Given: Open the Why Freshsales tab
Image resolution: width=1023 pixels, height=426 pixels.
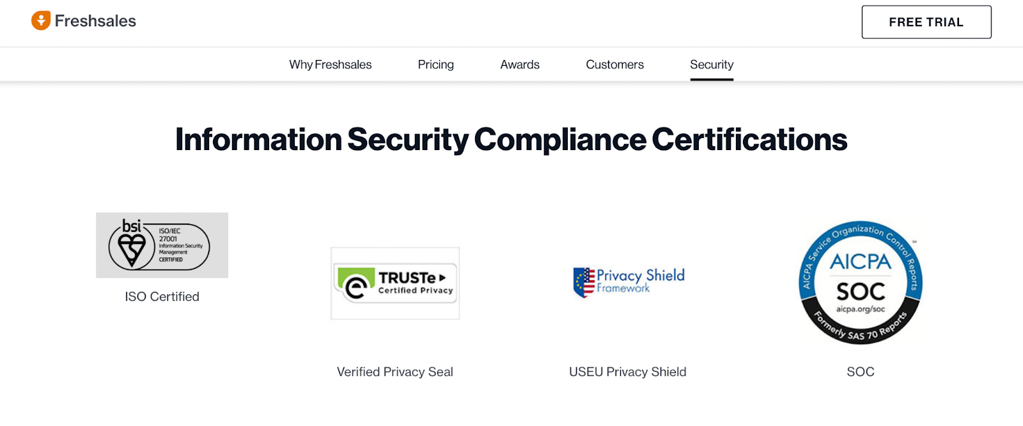Looking at the screenshot, I should (330, 65).
